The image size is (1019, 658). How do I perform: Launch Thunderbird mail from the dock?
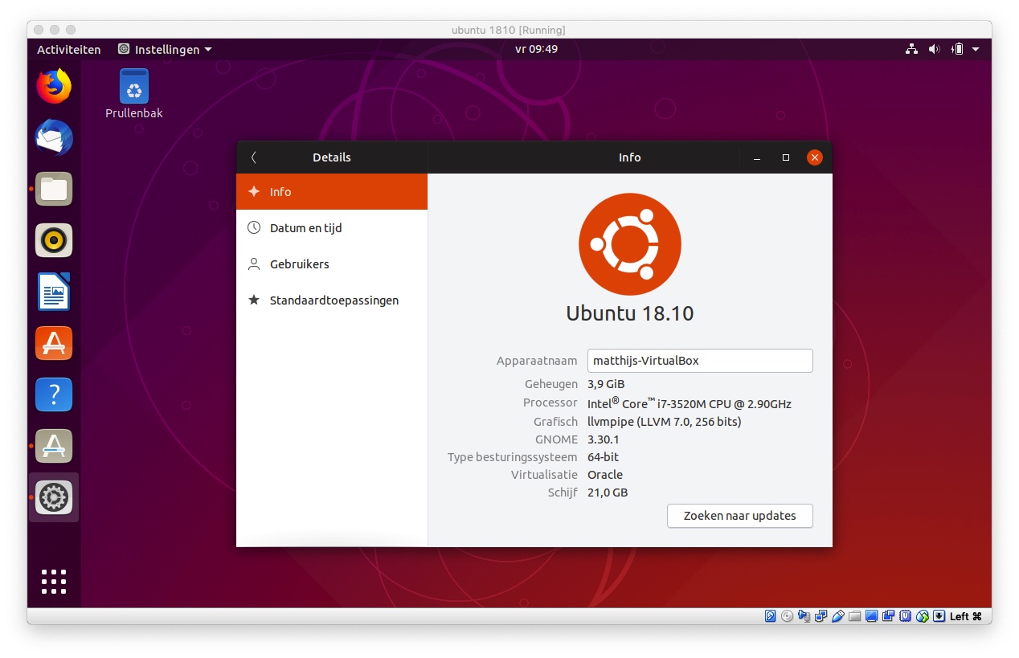pos(54,138)
